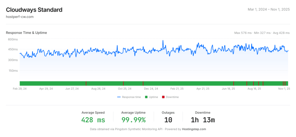Viewport: 296px width, 137px height.
Task: Click the Aug 26, 24 axis label
Action: (98, 89)
